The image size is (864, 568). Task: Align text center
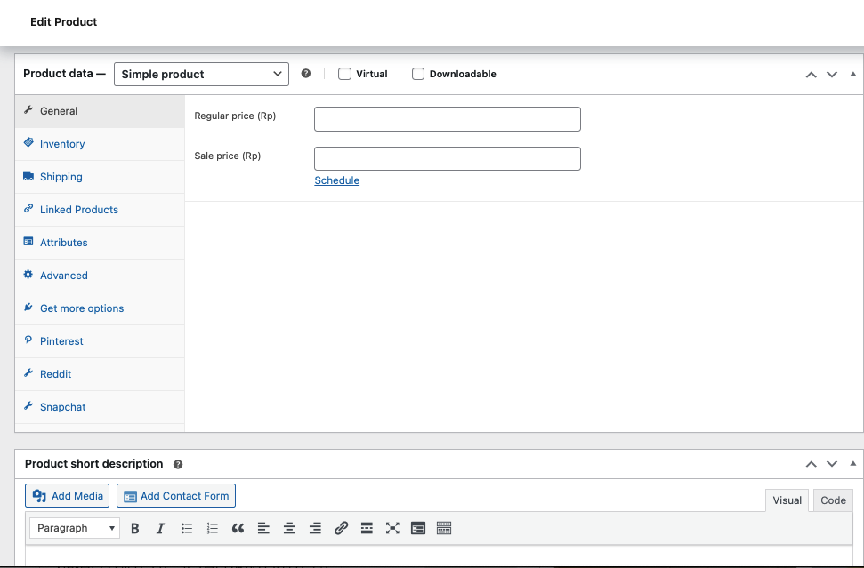click(289, 528)
